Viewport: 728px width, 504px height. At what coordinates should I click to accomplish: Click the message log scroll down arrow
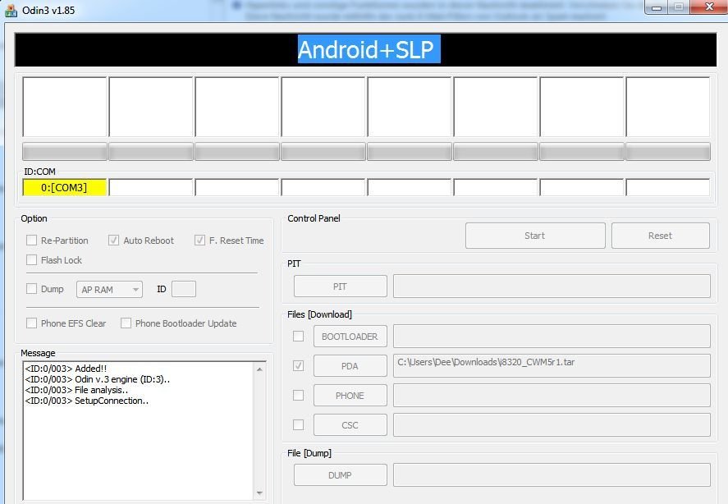pos(259,493)
